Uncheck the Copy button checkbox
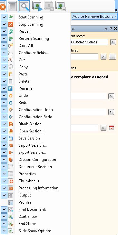The width and height of the screenshot is (118, 235). tap(4, 67)
